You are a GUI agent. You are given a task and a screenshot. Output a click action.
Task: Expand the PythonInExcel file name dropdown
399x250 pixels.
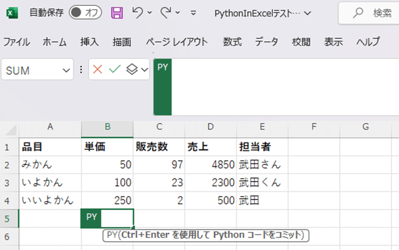(x=307, y=13)
